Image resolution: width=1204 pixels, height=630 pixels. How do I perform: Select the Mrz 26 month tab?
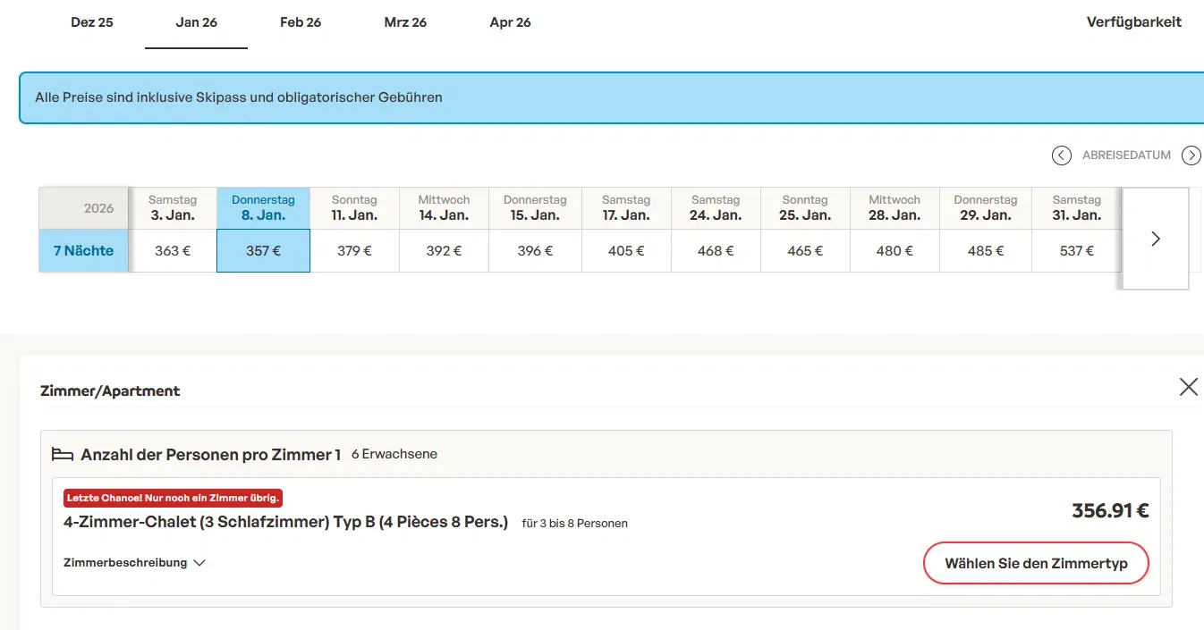point(405,22)
